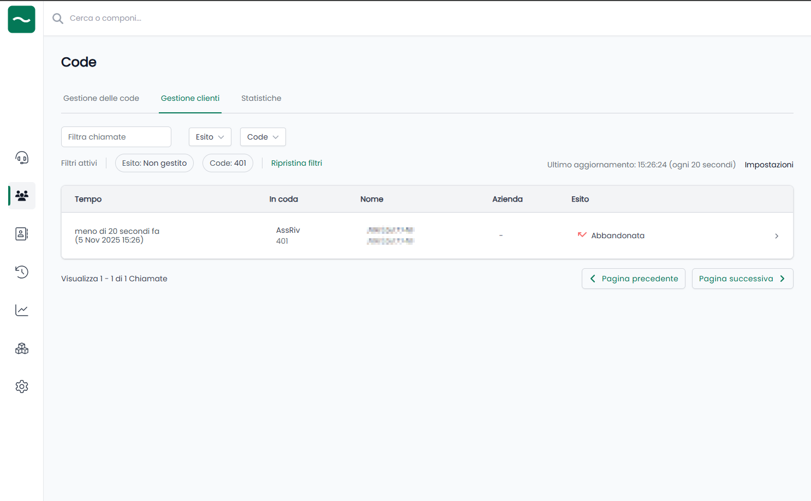This screenshot has width=811, height=501.
Task: Go to Pagina precedente
Action: click(633, 279)
